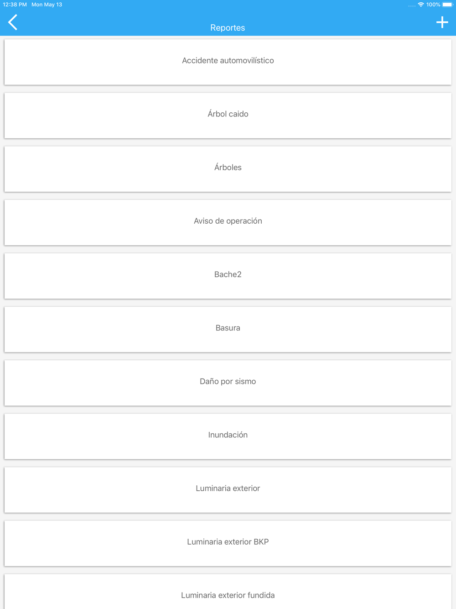This screenshot has width=456, height=609.
Task: Tap the 12:38 PM clock
Action: (15, 5)
